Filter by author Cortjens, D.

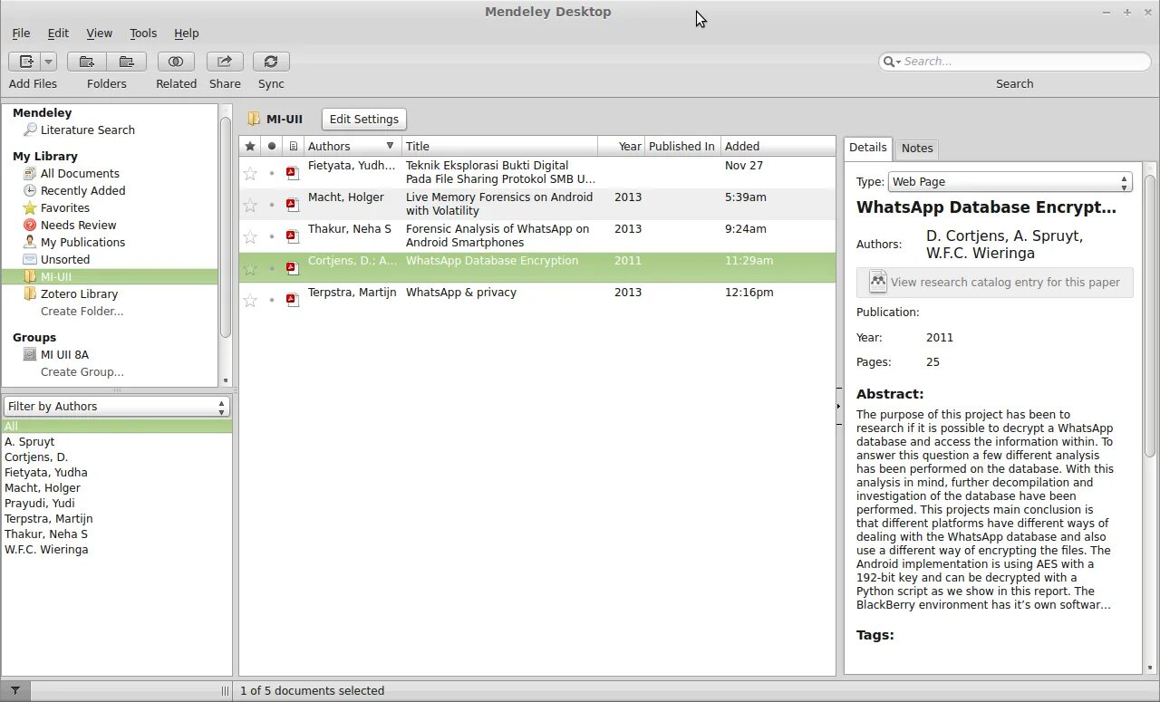tap(36, 457)
